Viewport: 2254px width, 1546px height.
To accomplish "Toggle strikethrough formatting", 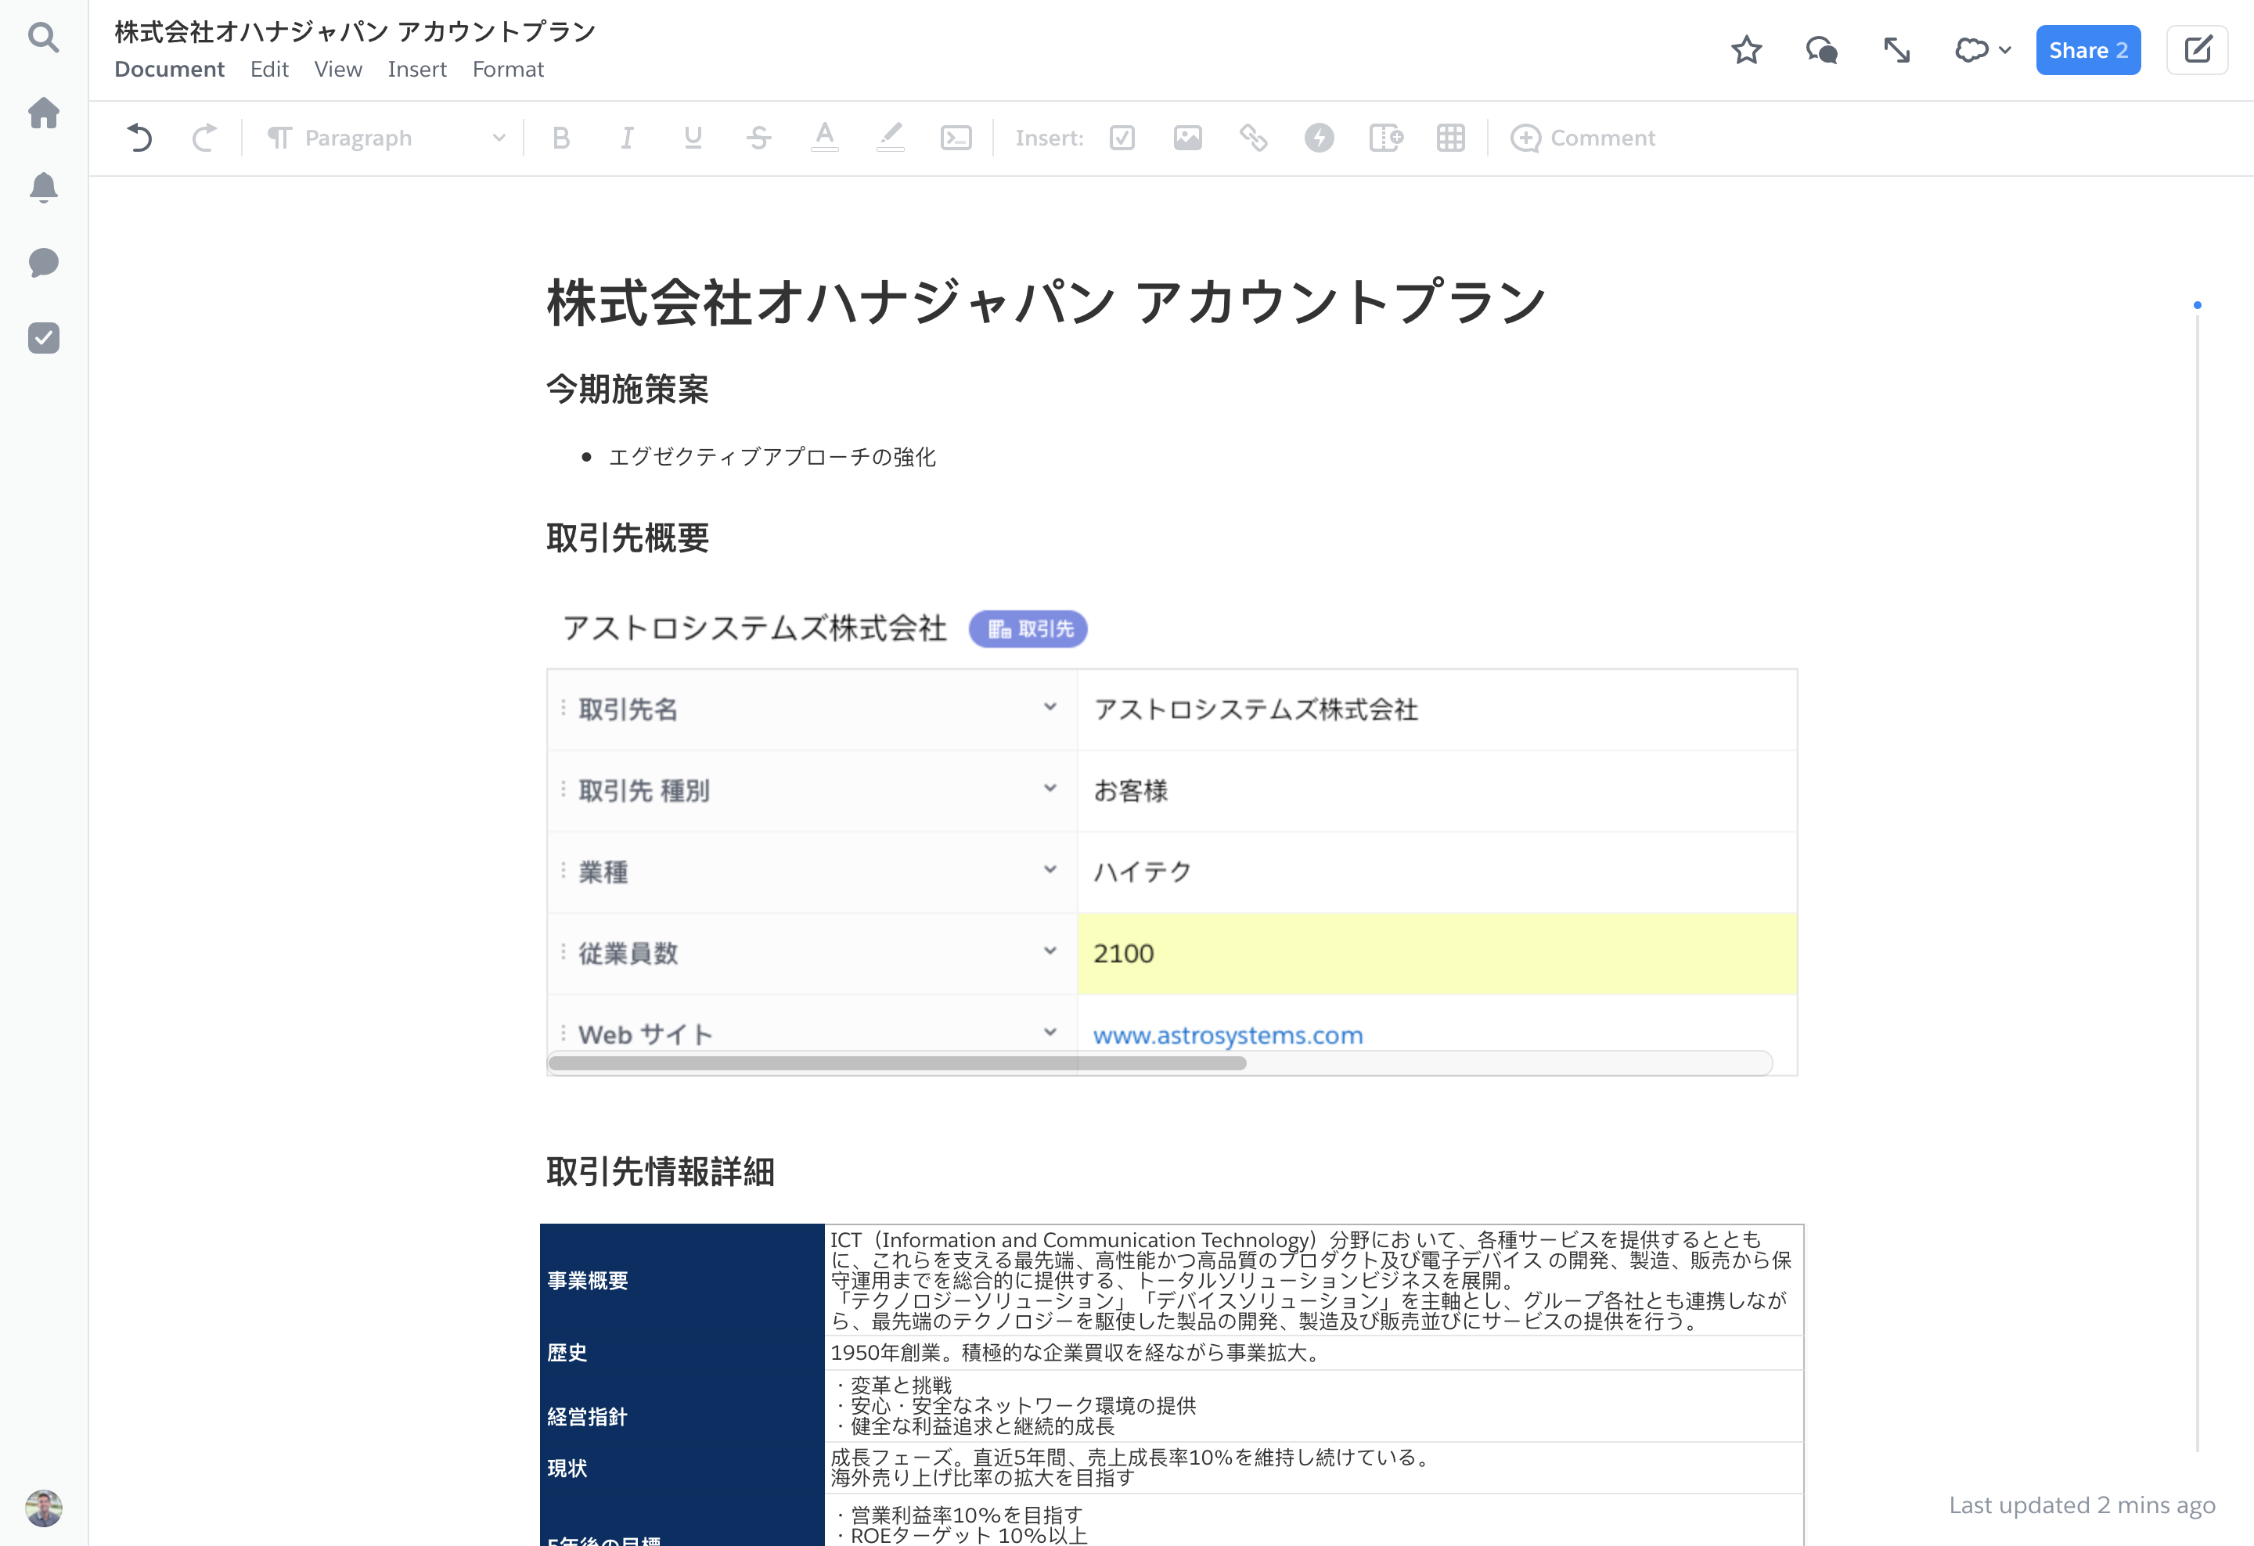I will tap(758, 138).
